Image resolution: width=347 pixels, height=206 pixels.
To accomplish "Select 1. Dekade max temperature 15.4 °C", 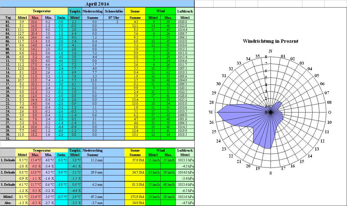I will click(x=35, y=160).
